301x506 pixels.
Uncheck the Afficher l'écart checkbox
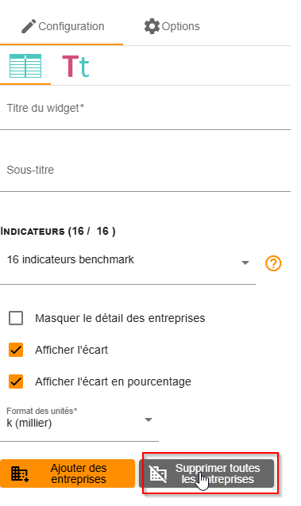pyautogui.click(x=16, y=350)
